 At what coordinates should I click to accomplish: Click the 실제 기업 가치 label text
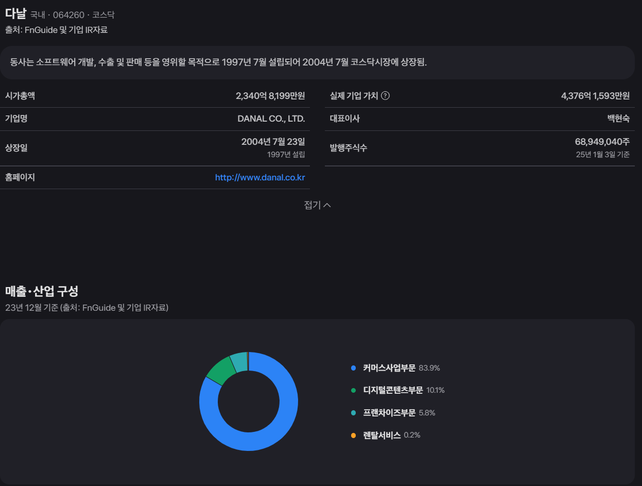tap(354, 96)
